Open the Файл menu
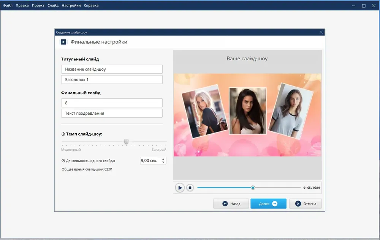Screen dimensions: 380x240 pyautogui.click(x=8, y=5)
